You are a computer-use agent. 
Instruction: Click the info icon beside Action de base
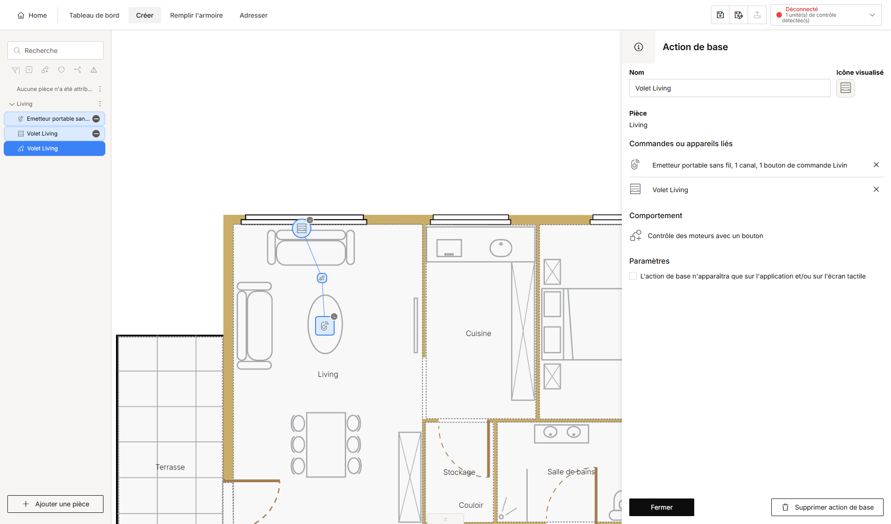pyautogui.click(x=639, y=47)
